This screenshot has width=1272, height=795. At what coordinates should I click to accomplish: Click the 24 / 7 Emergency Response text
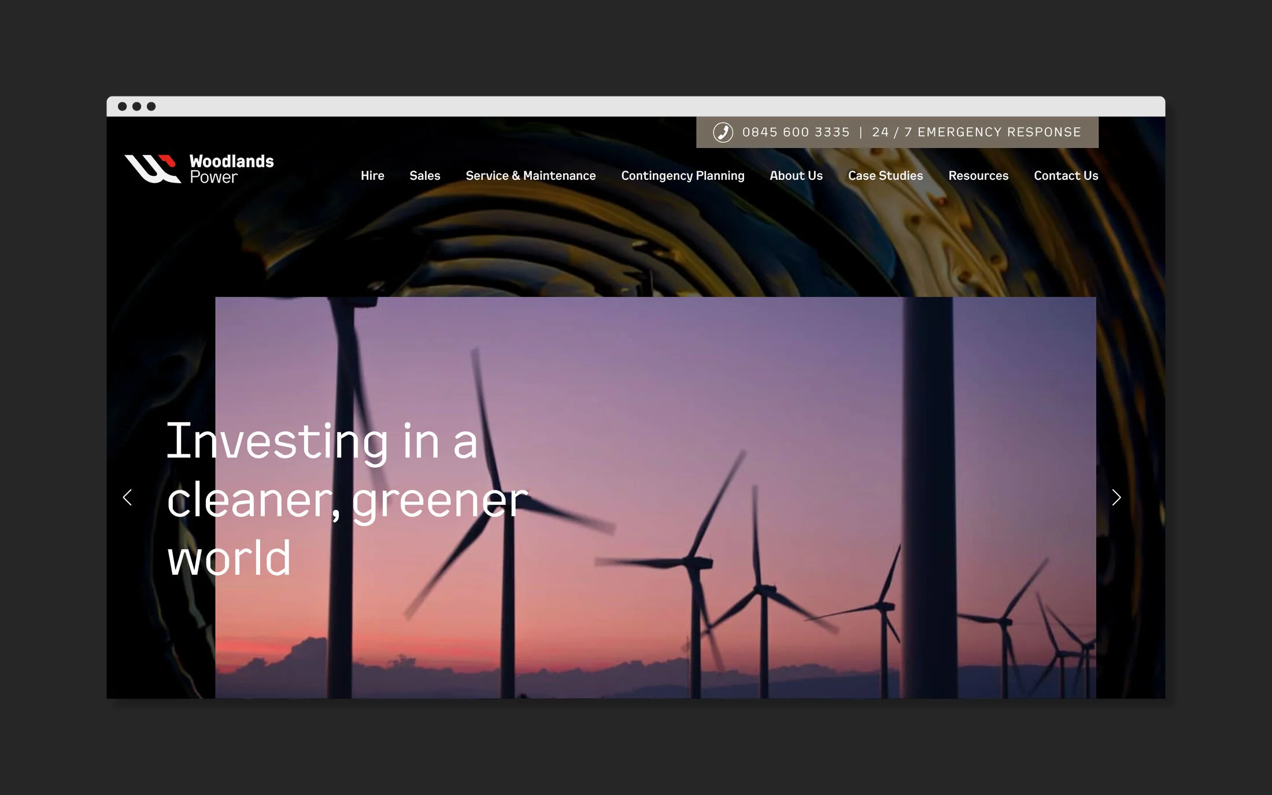tap(976, 132)
